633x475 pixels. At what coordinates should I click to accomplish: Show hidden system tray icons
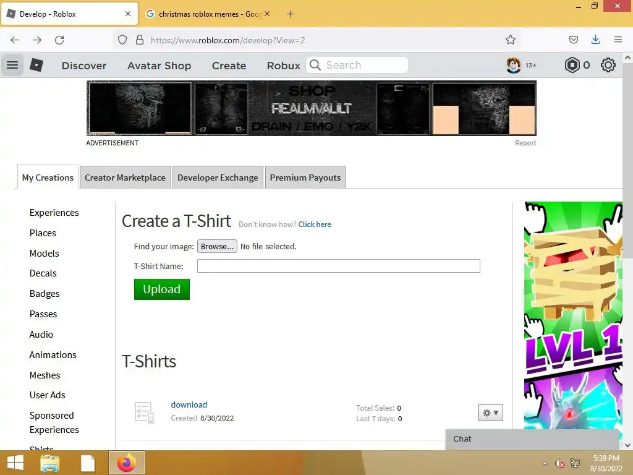[x=545, y=463]
